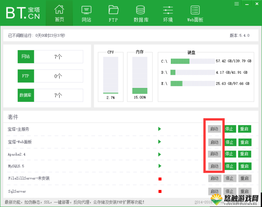Click running status icon for MySQL5.5
Image resolution: width=262 pixels, height=207 pixels.
click(160, 166)
